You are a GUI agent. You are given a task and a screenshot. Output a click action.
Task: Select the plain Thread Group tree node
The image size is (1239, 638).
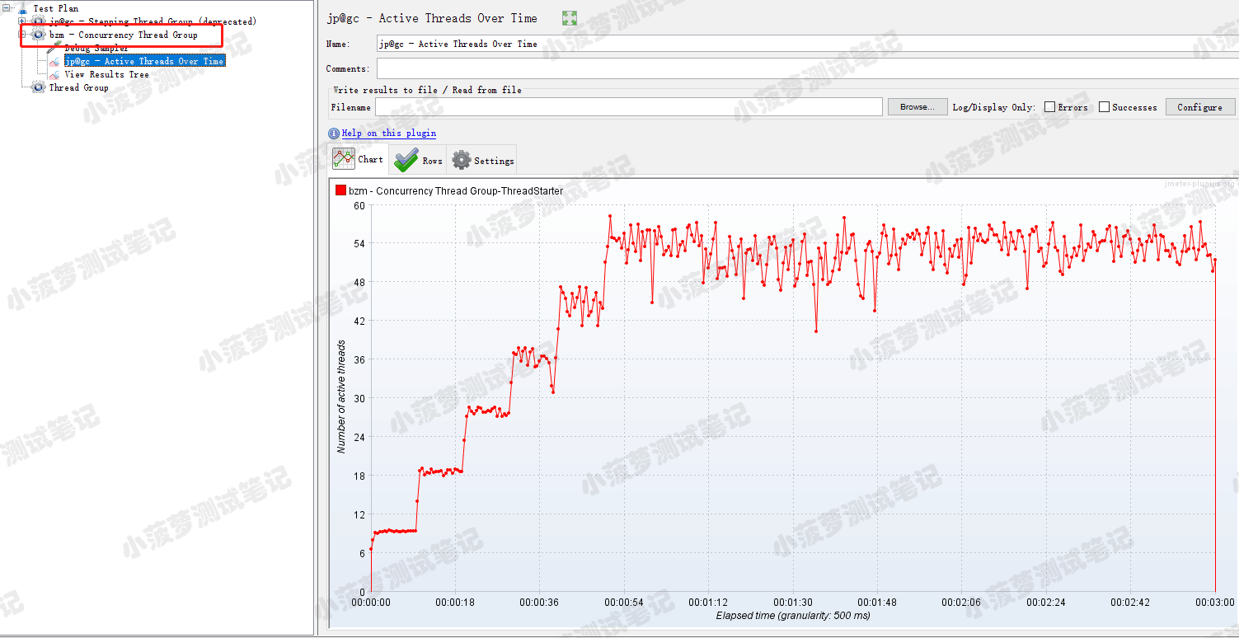coord(78,87)
